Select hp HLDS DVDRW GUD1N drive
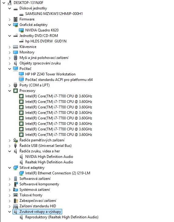This screenshot has height=222, width=174. 46,41
